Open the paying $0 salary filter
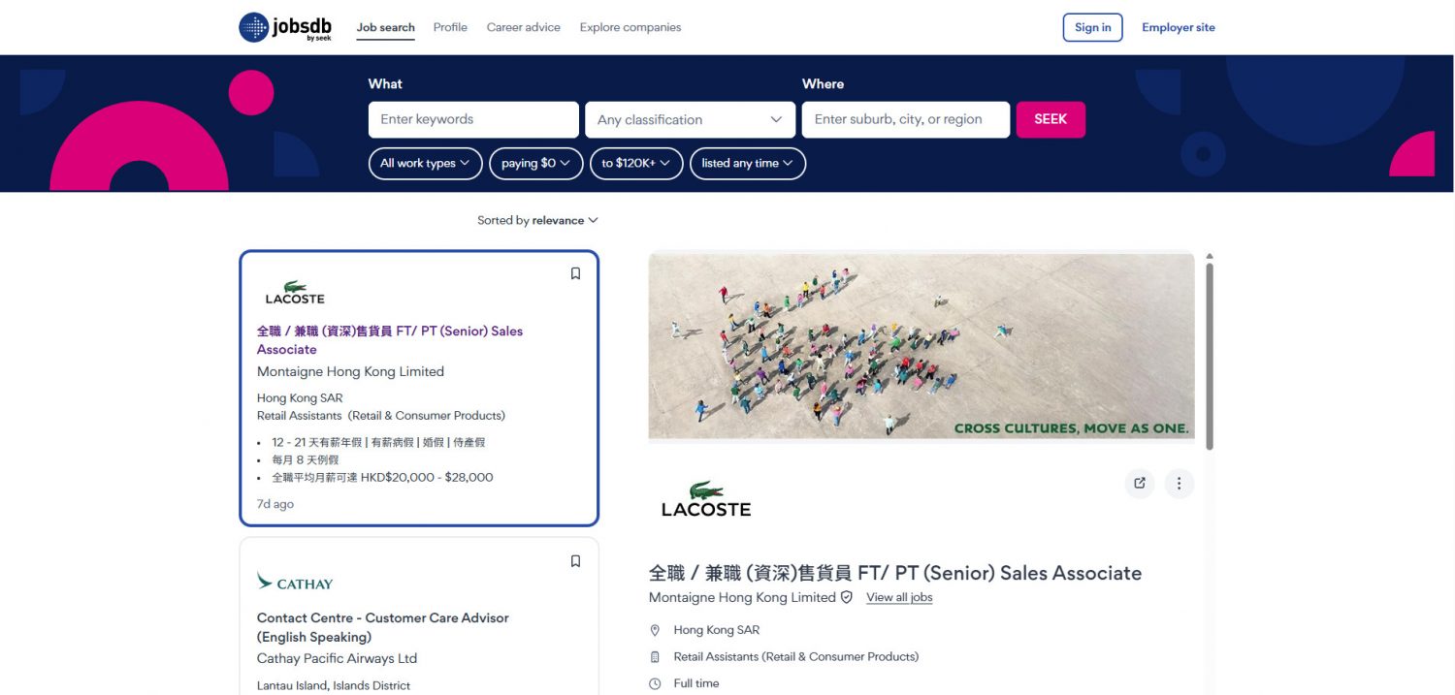The height and width of the screenshot is (695, 1455). point(535,163)
